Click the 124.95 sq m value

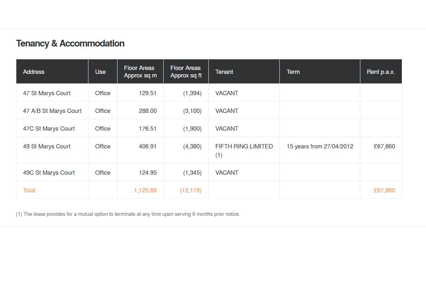tap(148, 173)
